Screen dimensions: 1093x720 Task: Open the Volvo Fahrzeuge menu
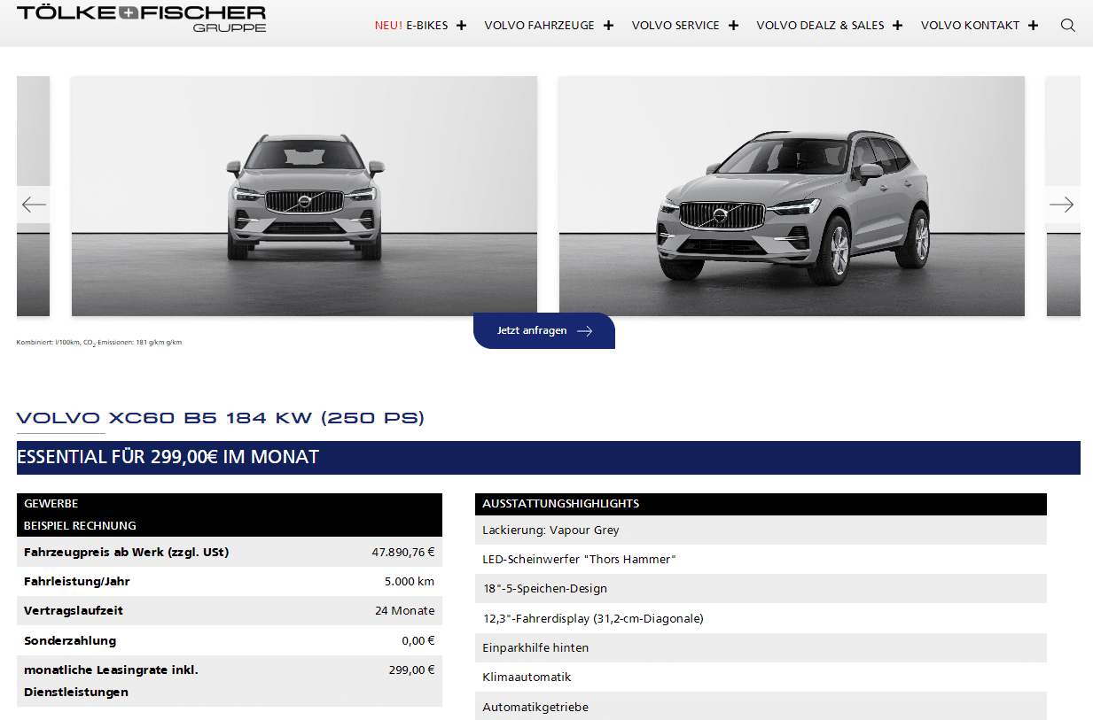(539, 25)
